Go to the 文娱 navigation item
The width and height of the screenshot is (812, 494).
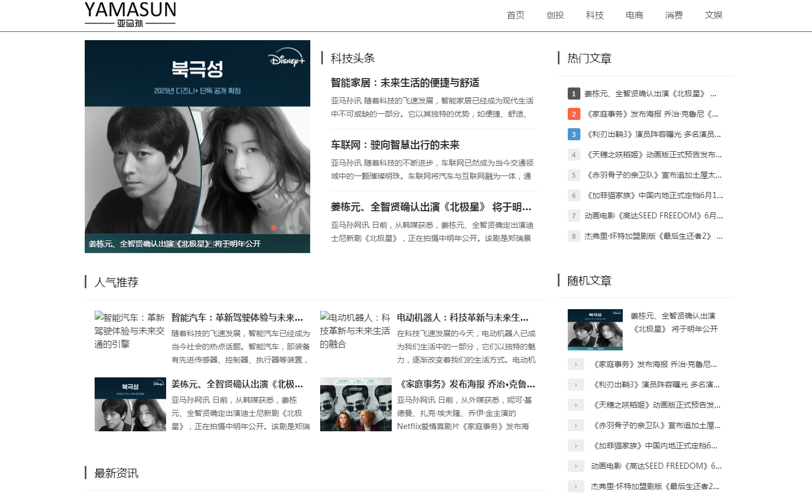click(x=714, y=15)
